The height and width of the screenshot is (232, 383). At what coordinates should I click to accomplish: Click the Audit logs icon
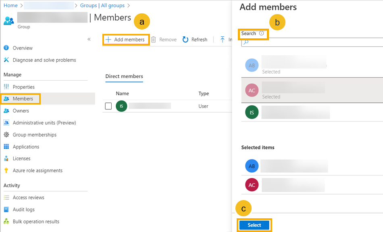click(x=6, y=210)
